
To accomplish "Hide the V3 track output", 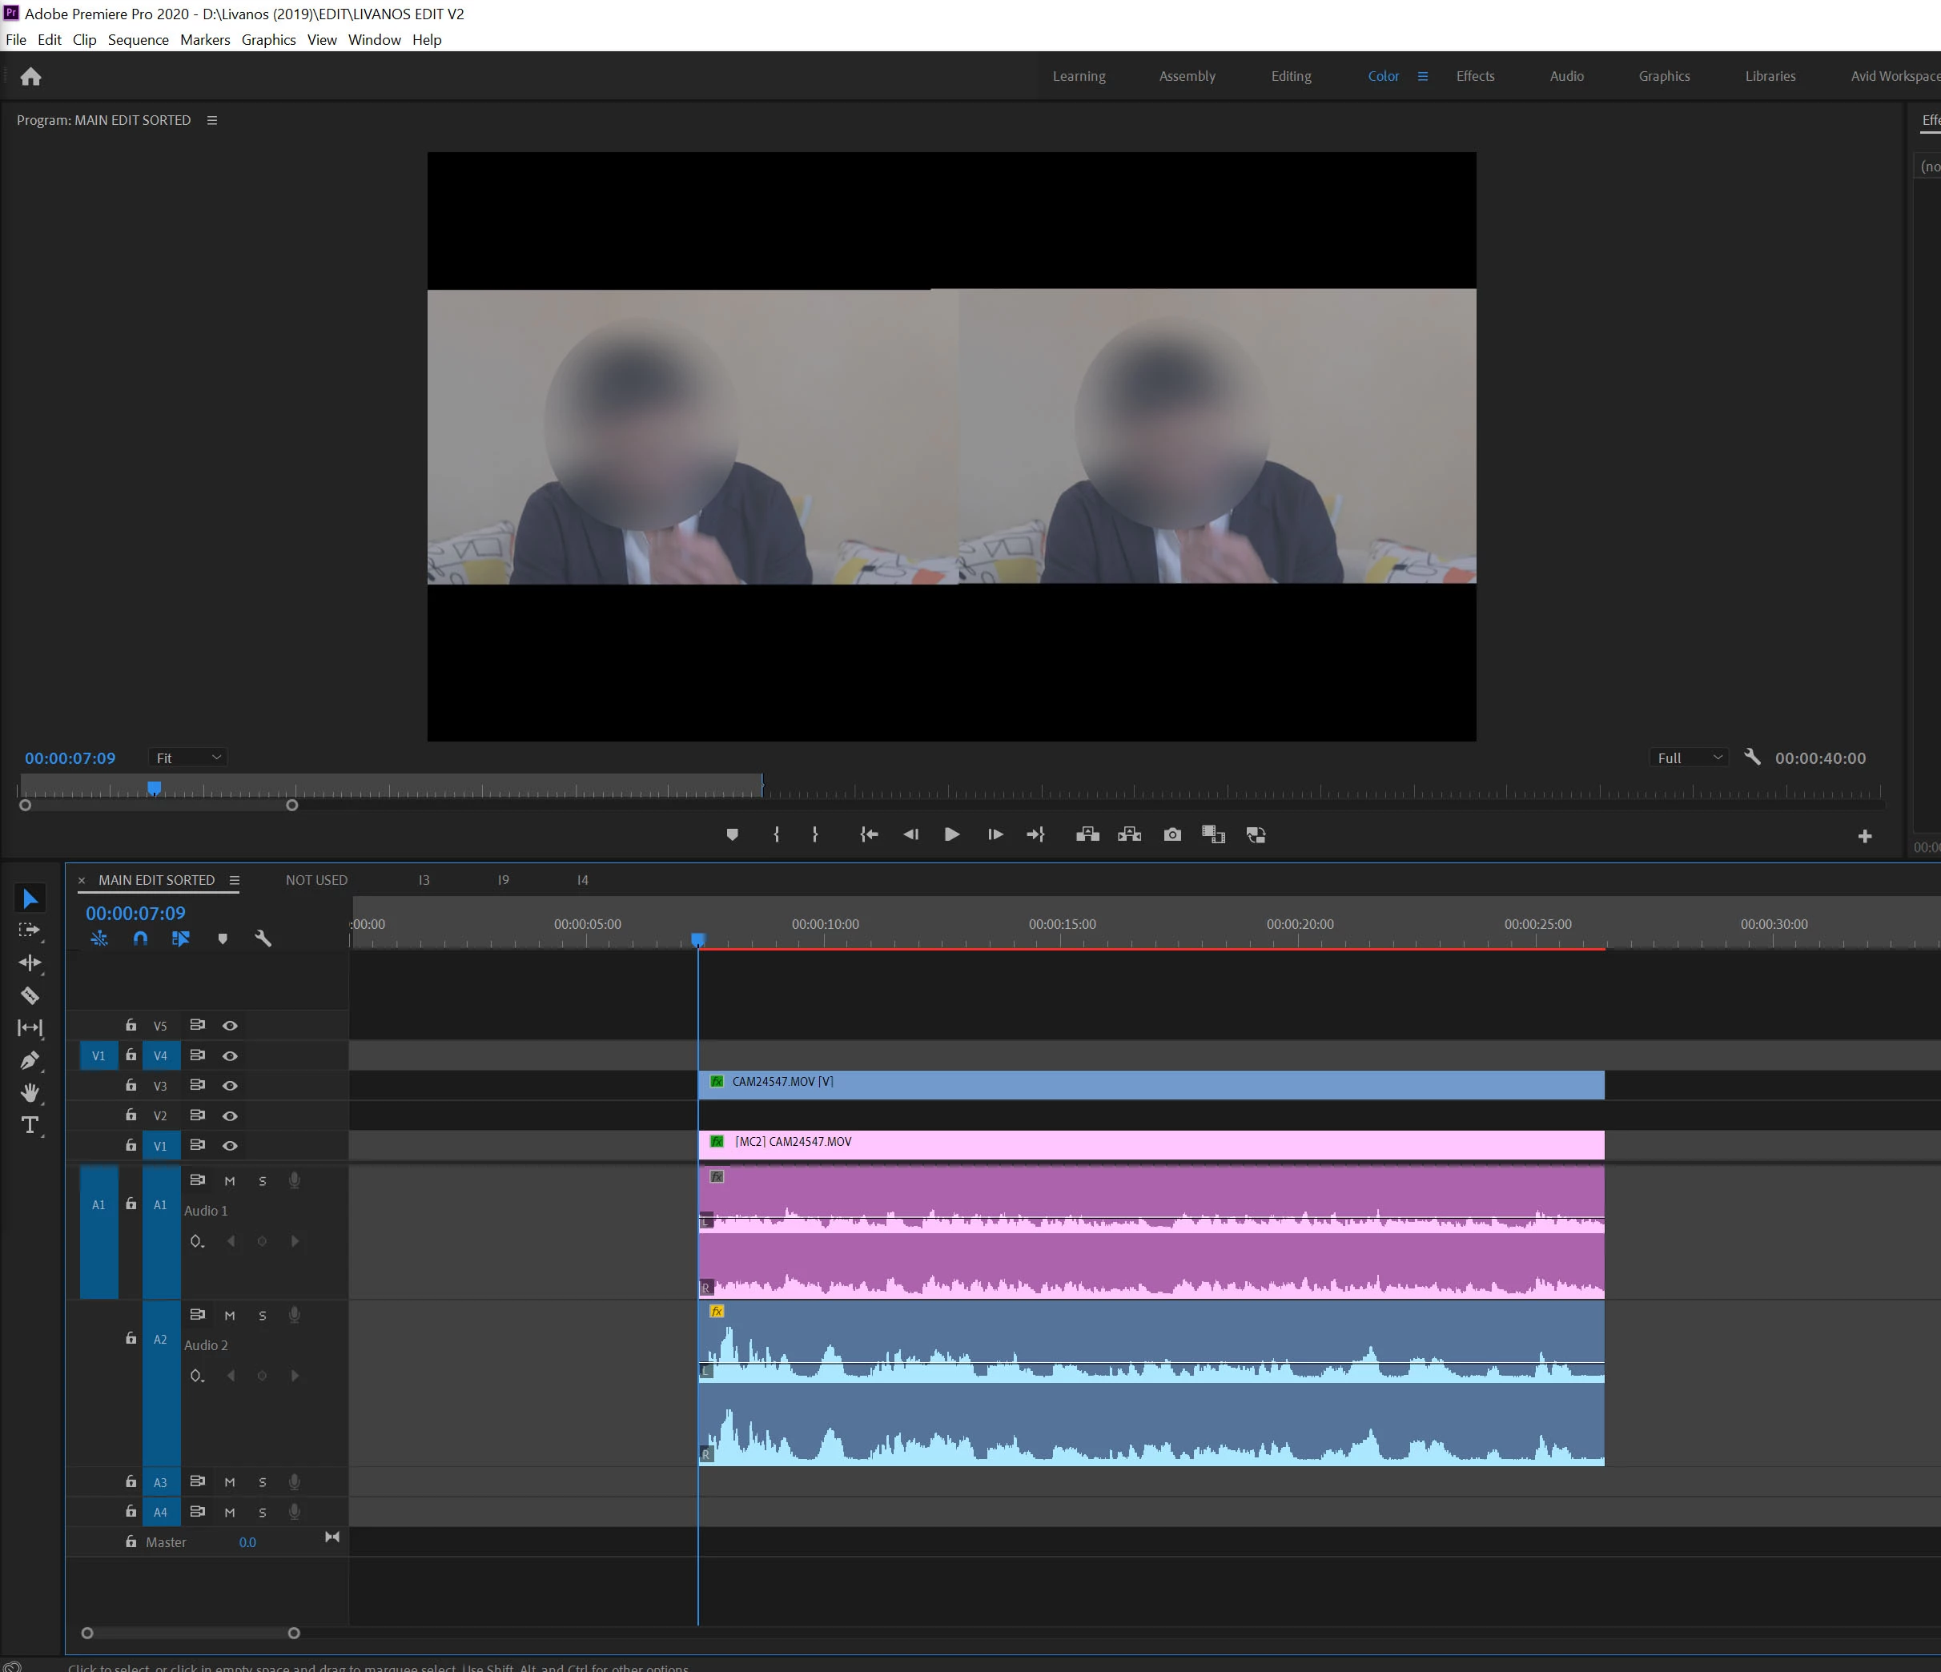I will (x=230, y=1086).
